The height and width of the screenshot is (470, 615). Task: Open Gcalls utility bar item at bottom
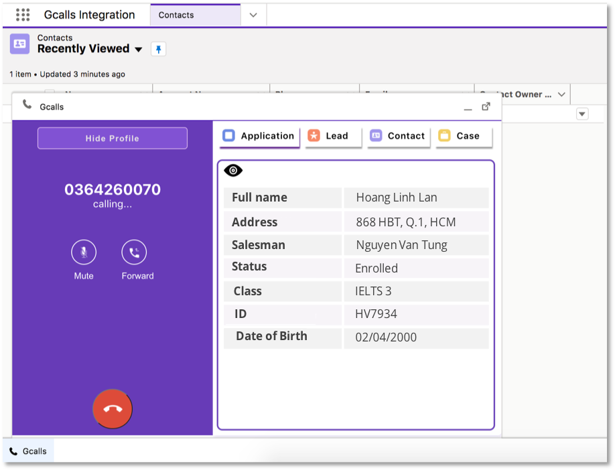[x=28, y=451]
